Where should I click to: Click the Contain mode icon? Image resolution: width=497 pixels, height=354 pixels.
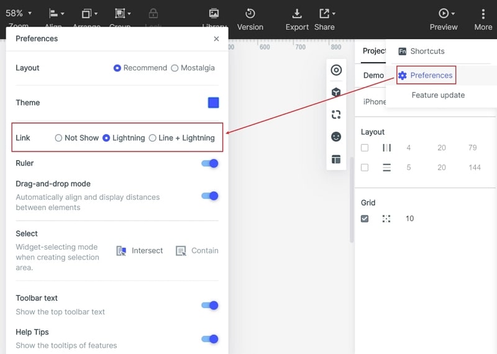(x=181, y=251)
